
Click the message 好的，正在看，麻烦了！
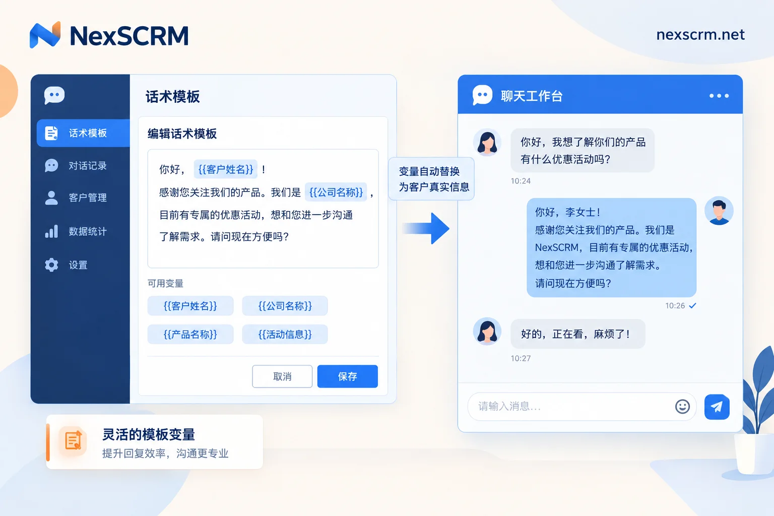click(578, 334)
